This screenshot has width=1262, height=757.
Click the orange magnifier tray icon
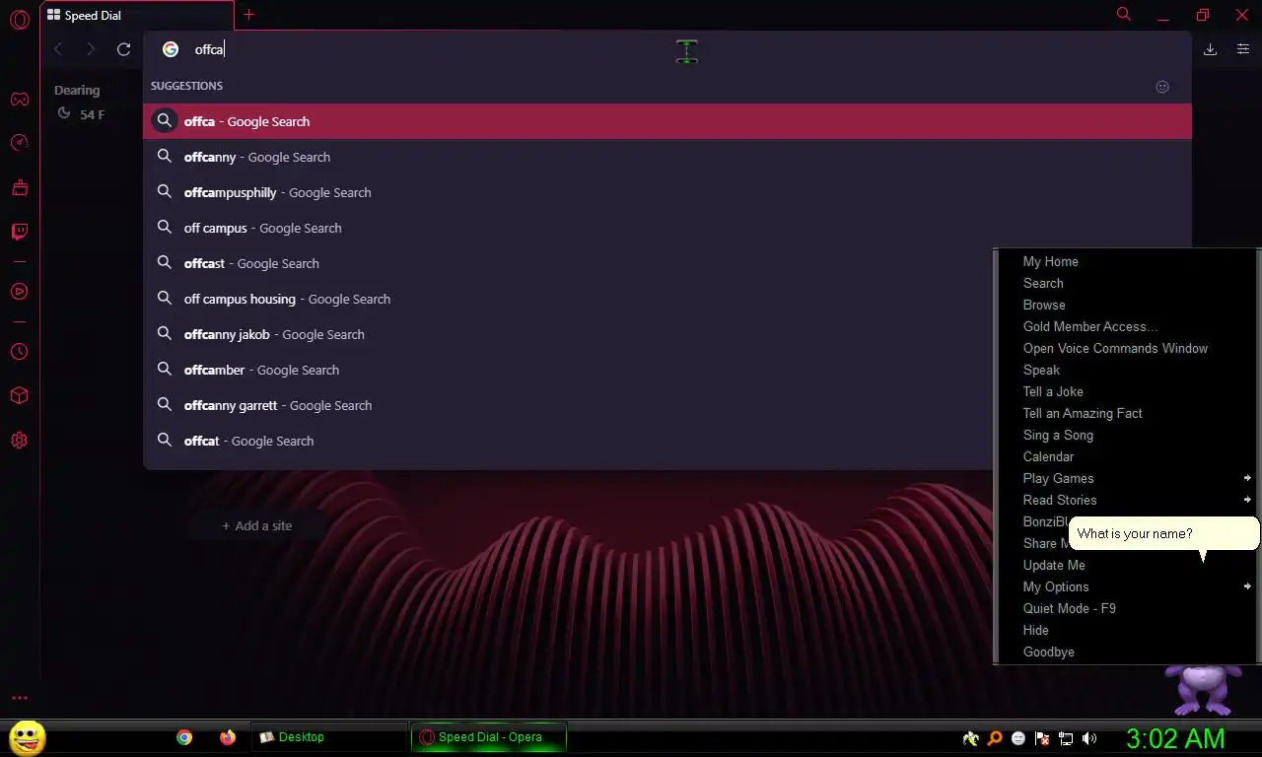(995, 738)
